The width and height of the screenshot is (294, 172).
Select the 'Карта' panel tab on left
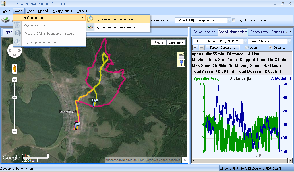pyautogui.click(x=8, y=32)
